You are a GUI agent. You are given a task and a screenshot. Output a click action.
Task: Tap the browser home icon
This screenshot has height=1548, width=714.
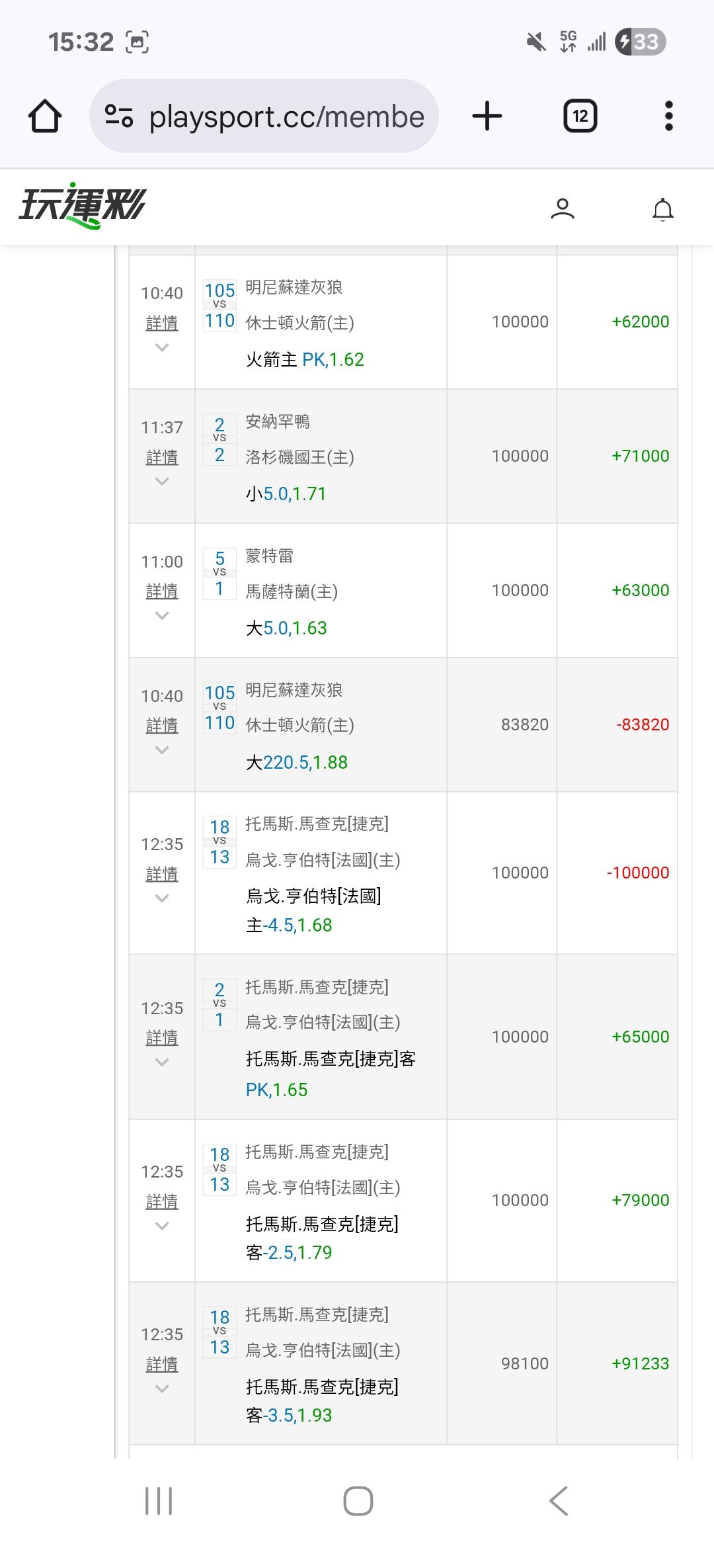click(45, 116)
